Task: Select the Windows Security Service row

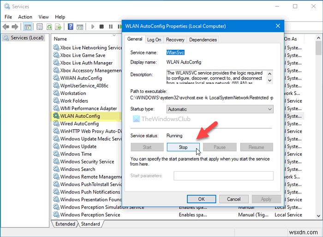Action: pyautogui.click(x=87, y=162)
